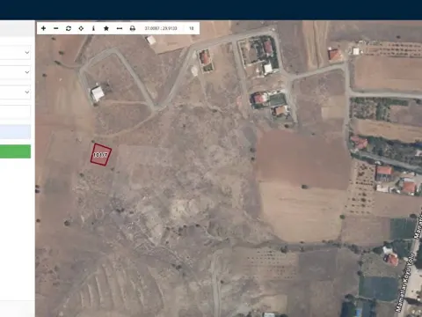422x317 pixels.
Task: Open the first dropdown in side panel
Action: [15, 53]
